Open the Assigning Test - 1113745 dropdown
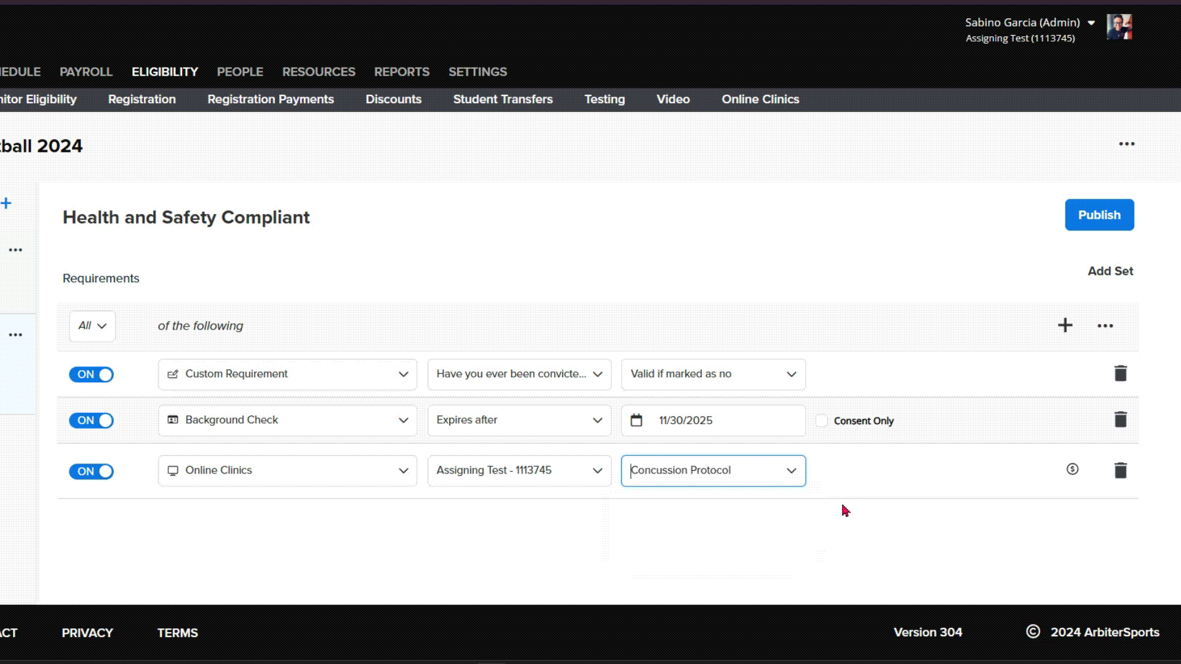1181x664 pixels. (519, 470)
